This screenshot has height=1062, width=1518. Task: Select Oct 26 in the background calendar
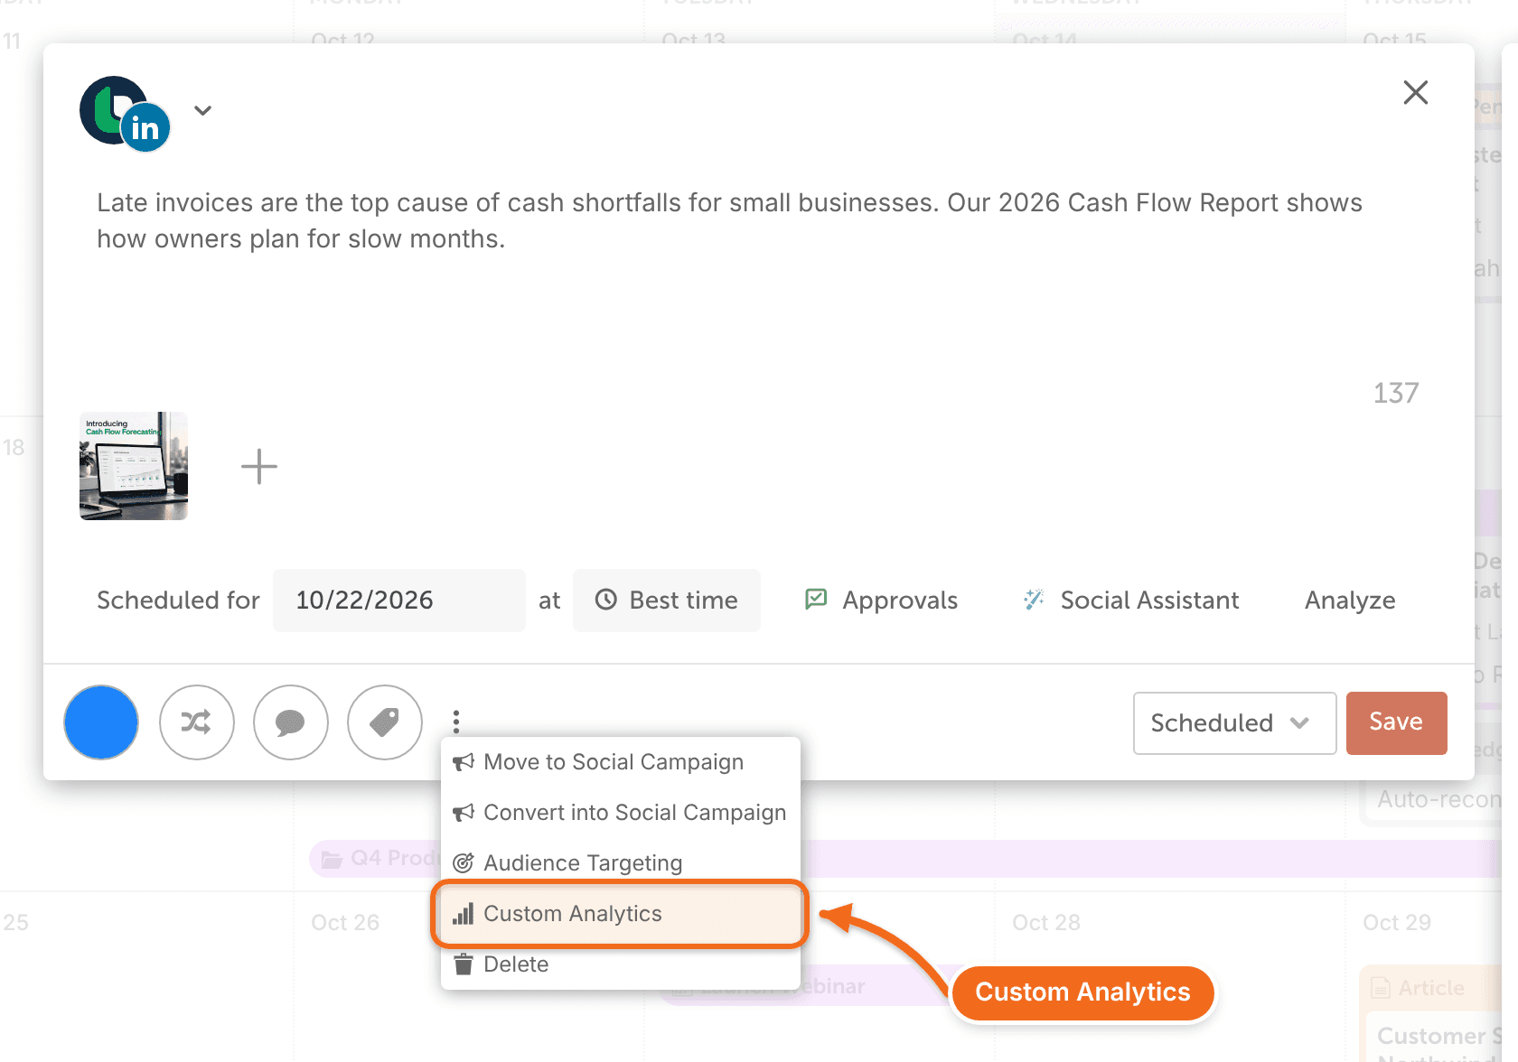click(345, 923)
